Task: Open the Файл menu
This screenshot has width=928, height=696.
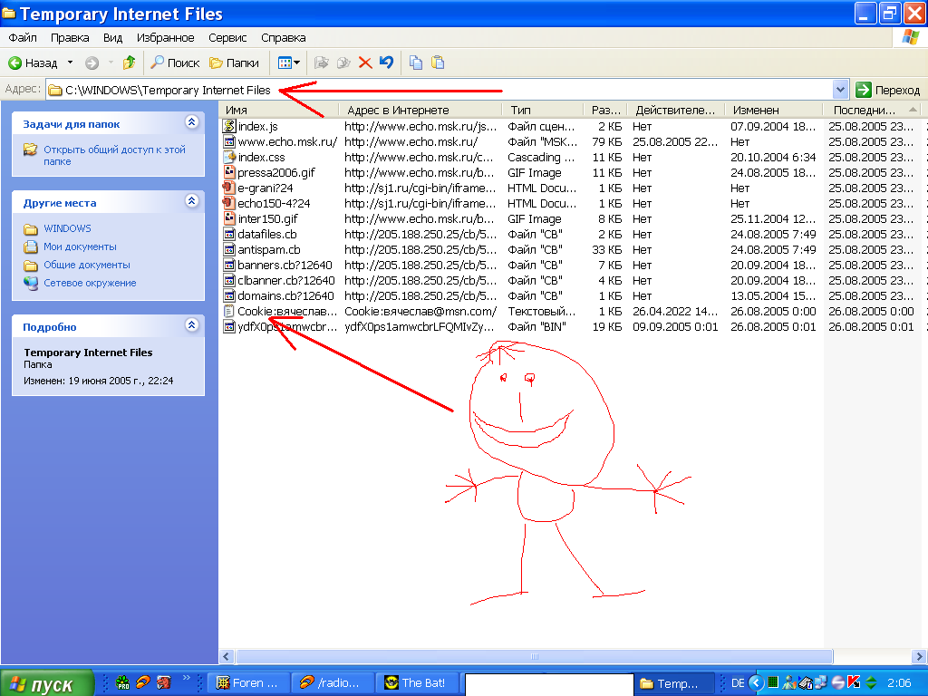Action: click(23, 38)
